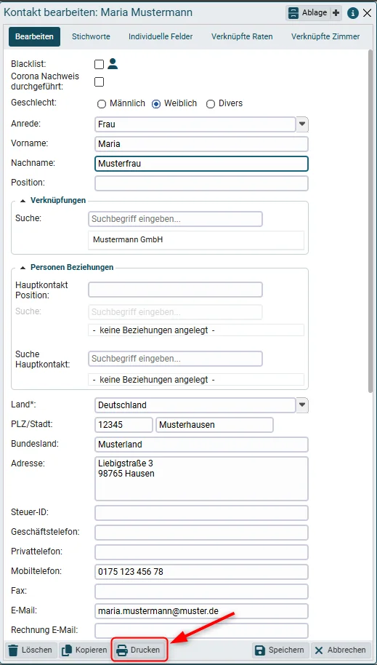
Task: Click the Steuer-ID field
Action: 202,513
